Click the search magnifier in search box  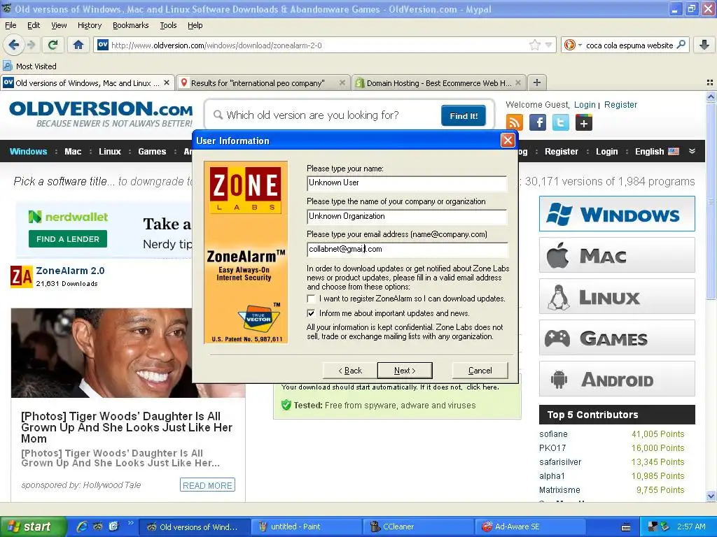tap(681, 45)
